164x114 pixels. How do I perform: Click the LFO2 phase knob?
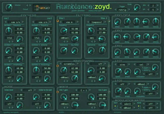pyautogui.click(x=127, y=91)
